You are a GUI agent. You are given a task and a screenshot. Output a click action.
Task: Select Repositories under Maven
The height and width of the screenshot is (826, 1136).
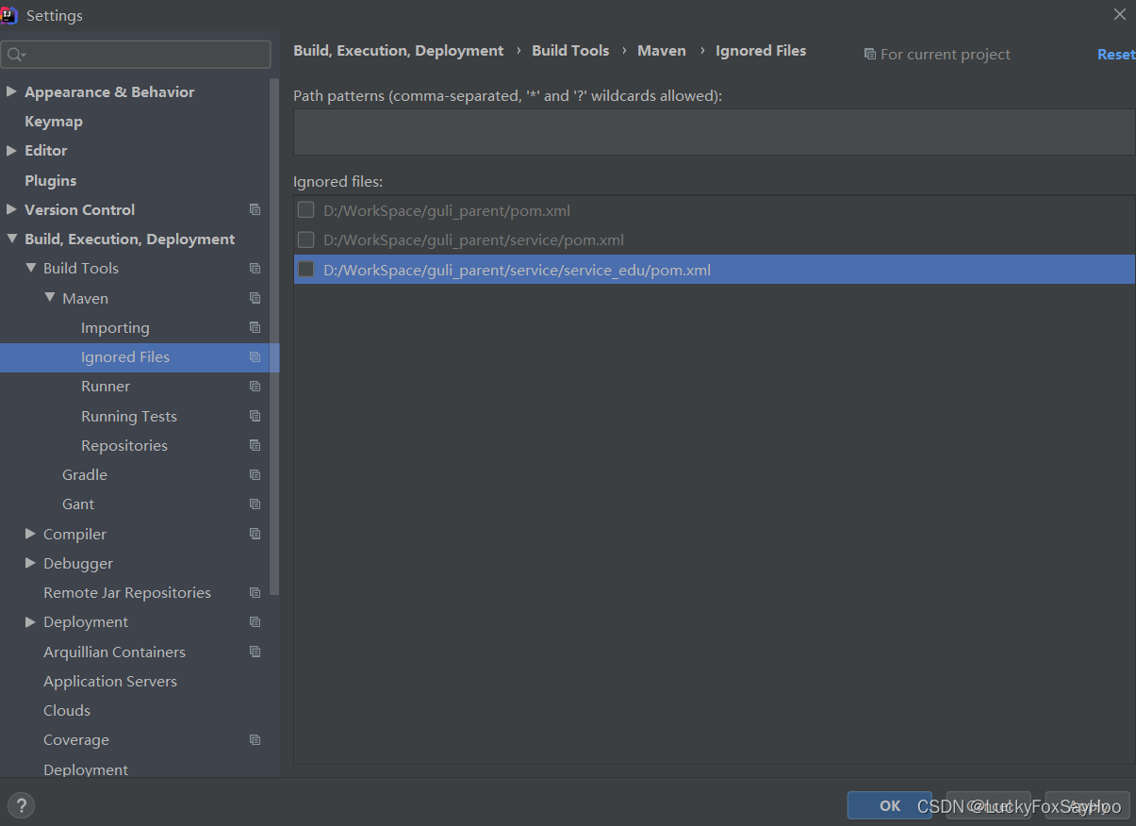124,445
